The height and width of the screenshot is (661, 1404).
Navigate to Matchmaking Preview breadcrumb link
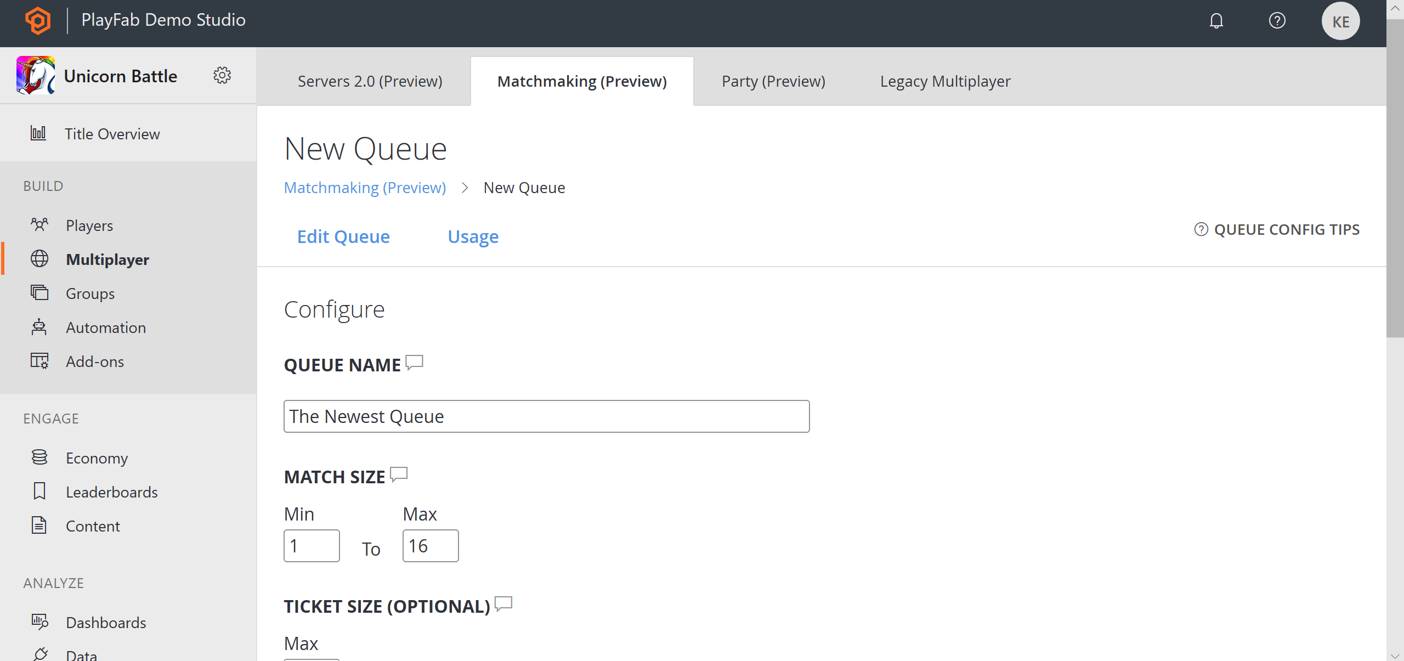(364, 187)
